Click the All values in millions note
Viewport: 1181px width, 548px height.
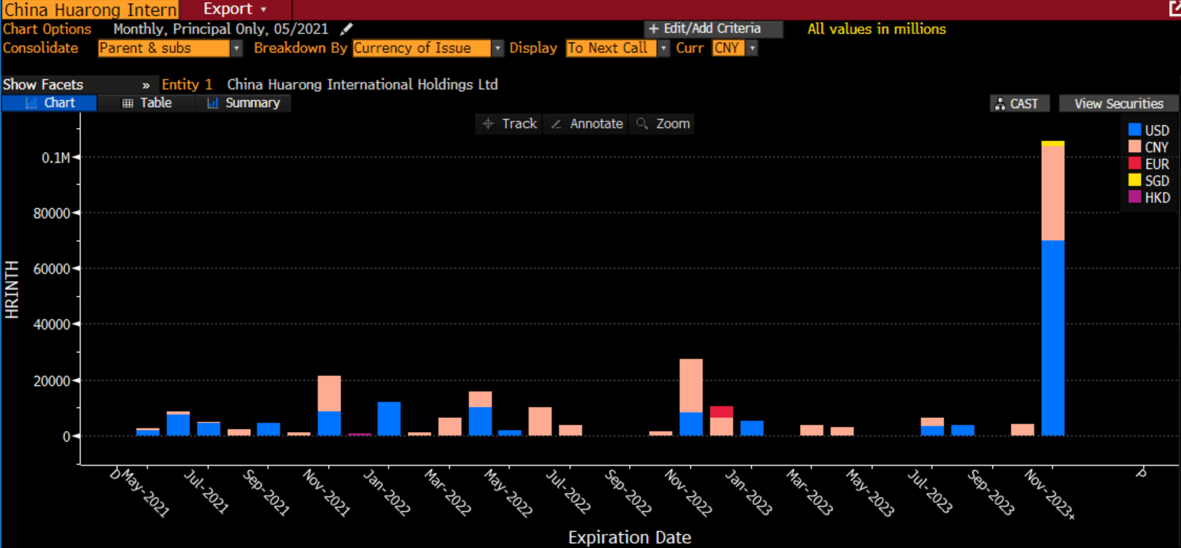tap(876, 29)
